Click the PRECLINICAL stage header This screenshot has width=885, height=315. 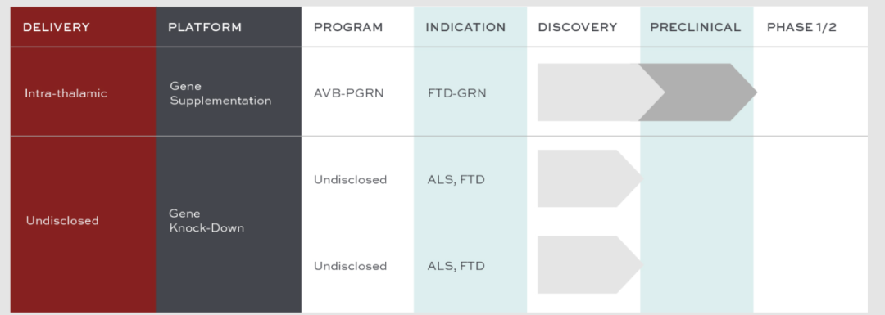point(696,27)
